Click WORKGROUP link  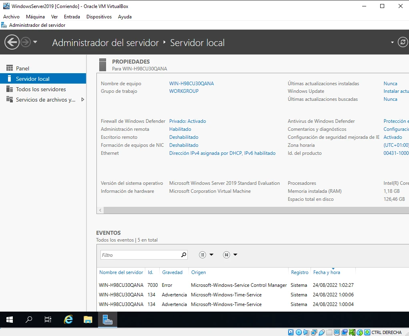click(x=184, y=91)
